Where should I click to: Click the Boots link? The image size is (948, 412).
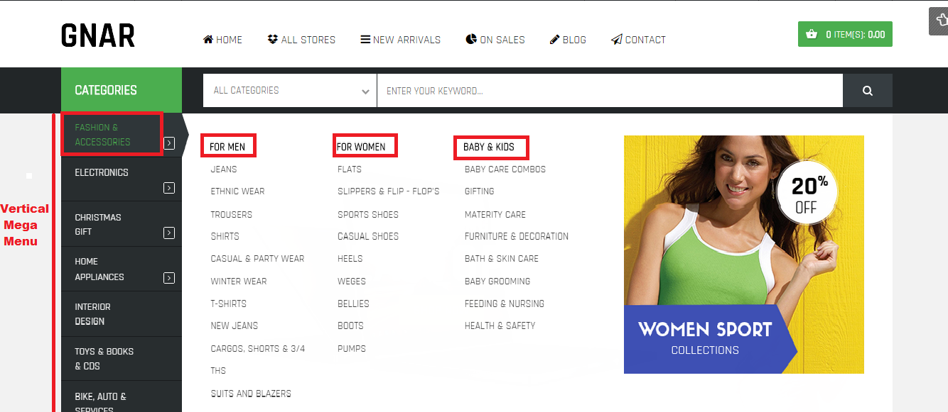pyautogui.click(x=350, y=326)
